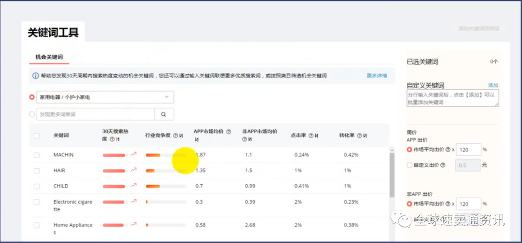
Task: Click the search magnifier icon next to keyword field
Action: pyautogui.click(x=164, y=114)
